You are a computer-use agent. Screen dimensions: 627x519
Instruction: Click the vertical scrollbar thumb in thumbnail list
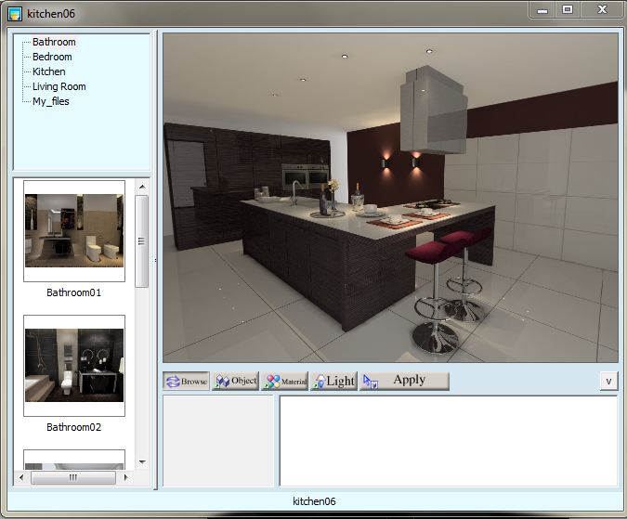pos(142,240)
